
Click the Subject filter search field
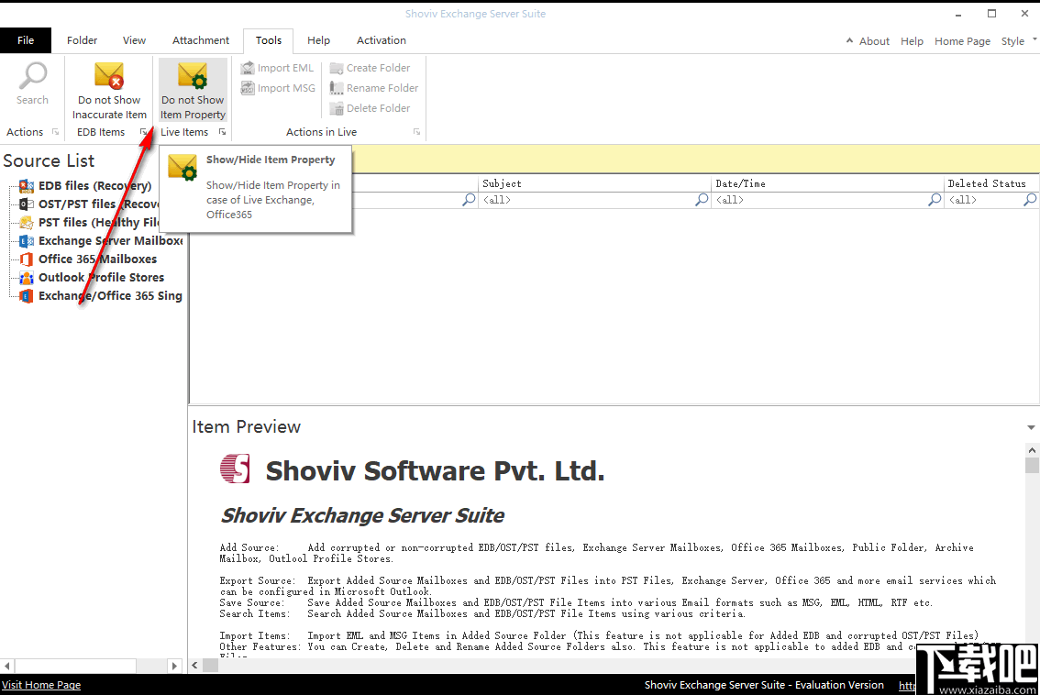click(x=589, y=199)
